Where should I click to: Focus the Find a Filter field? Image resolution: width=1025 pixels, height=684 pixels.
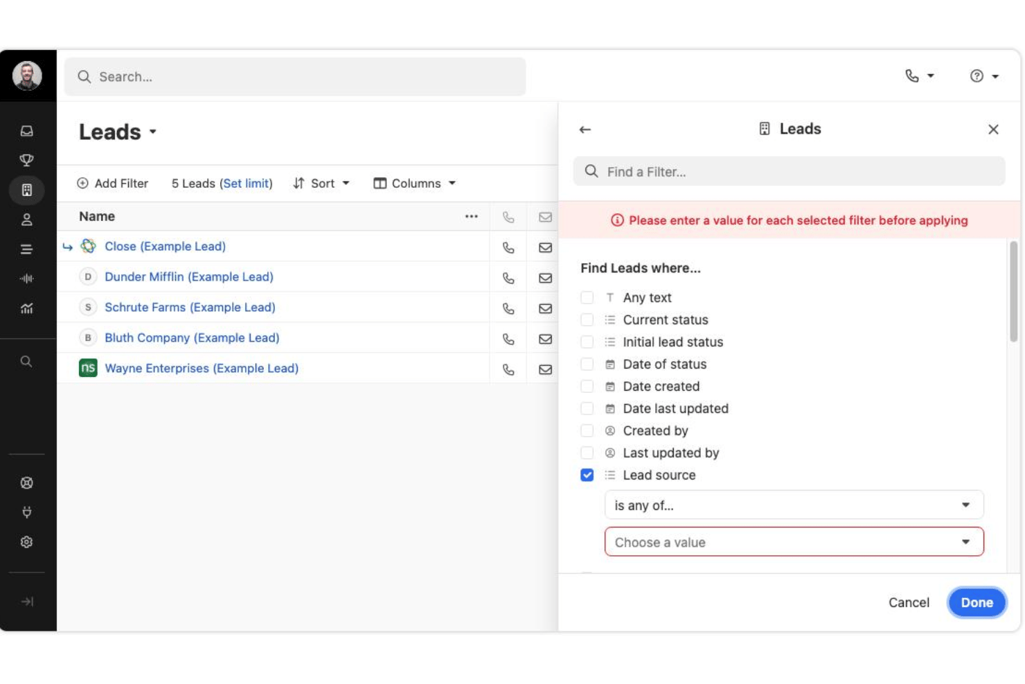pos(789,171)
